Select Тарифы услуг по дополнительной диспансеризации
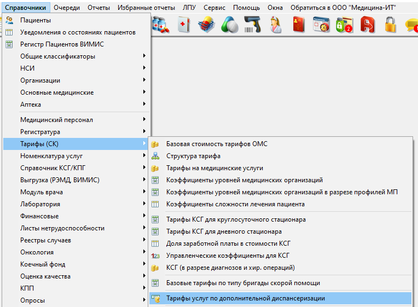418x307 pixels. click(x=245, y=298)
